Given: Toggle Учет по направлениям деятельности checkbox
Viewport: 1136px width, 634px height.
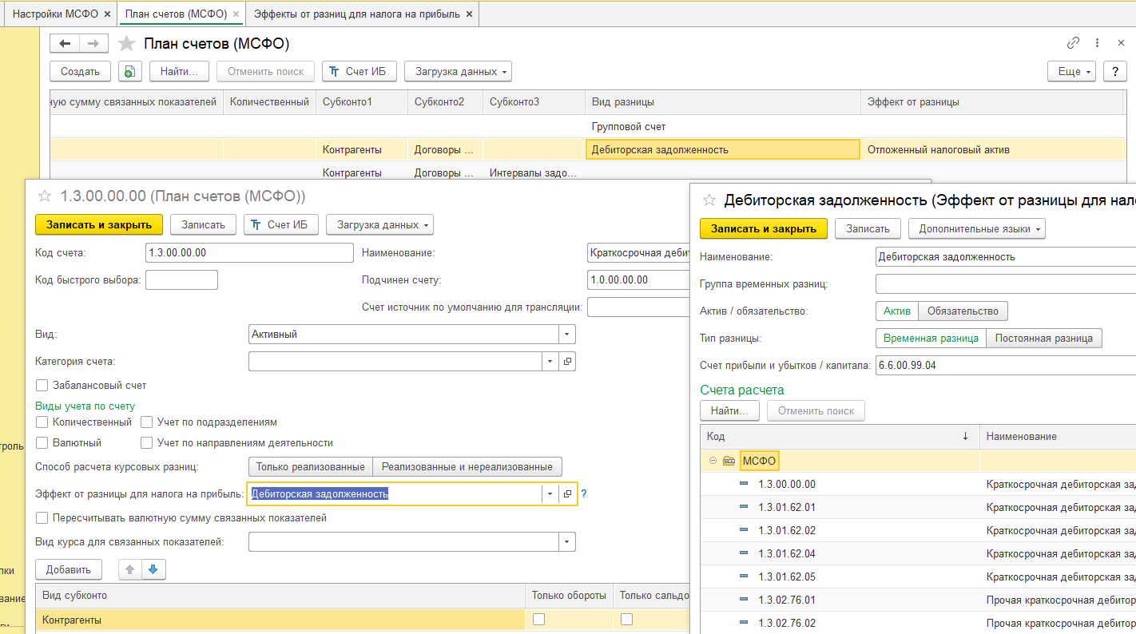Looking at the screenshot, I should 147,442.
